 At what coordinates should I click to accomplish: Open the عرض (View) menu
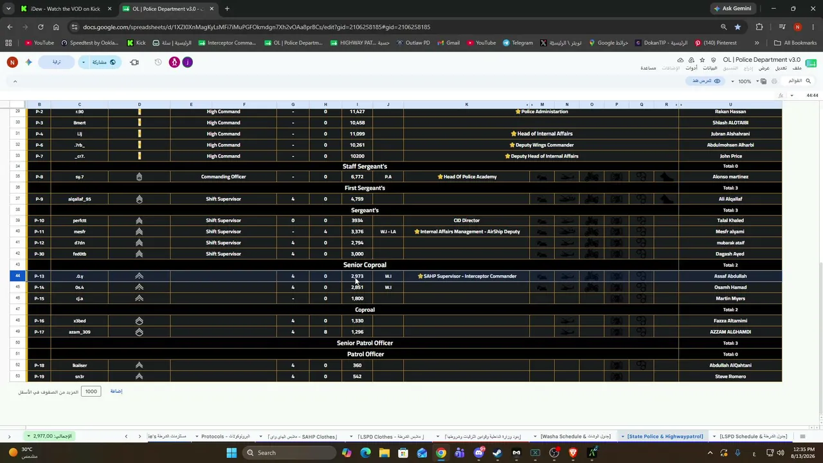pos(764,68)
